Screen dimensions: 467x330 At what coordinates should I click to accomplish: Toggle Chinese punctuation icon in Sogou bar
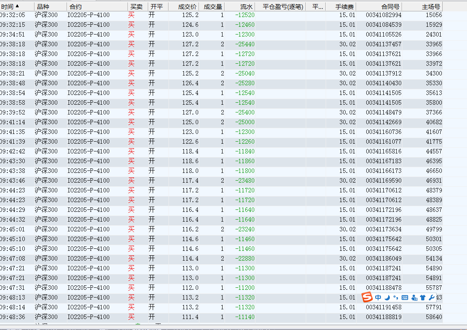point(396,297)
